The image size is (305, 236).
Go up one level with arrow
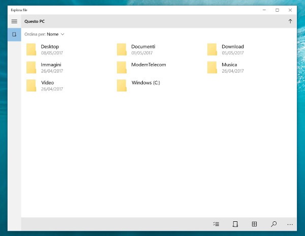(290, 21)
